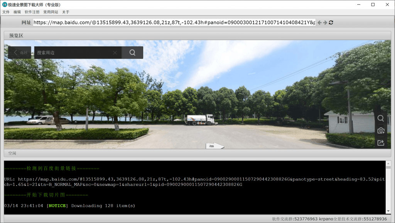Refresh the page using the reload icon
395x223 pixels.
(x=331, y=22)
